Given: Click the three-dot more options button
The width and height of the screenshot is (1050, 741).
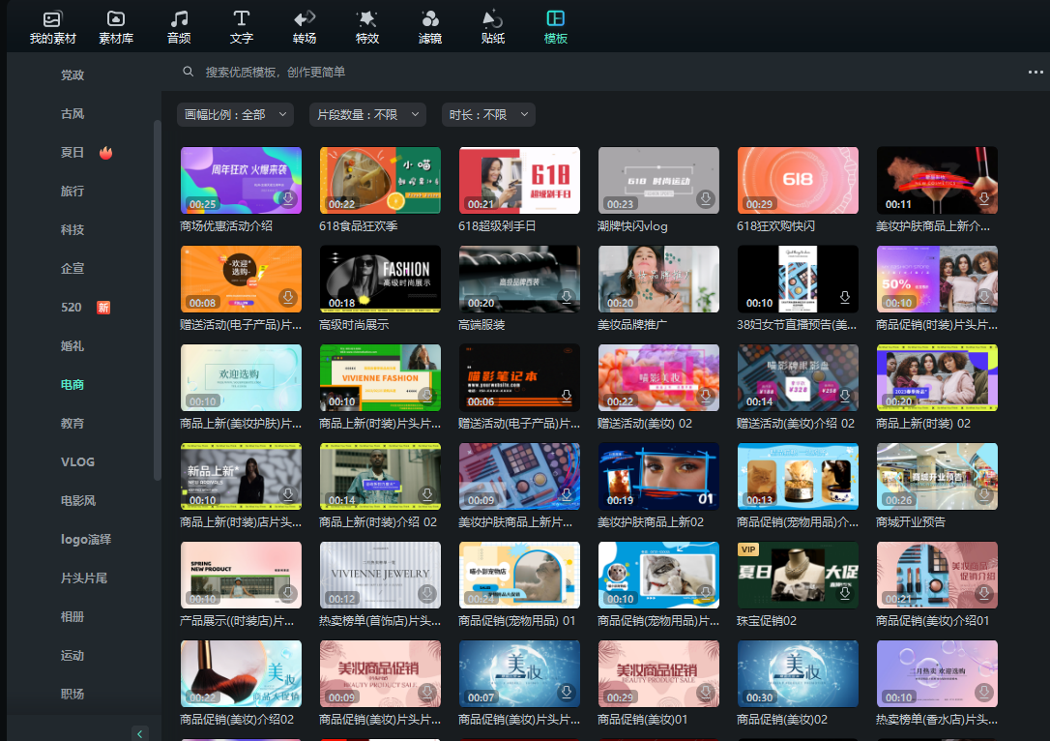Looking at the screenshot, I should coord(1035,73).
